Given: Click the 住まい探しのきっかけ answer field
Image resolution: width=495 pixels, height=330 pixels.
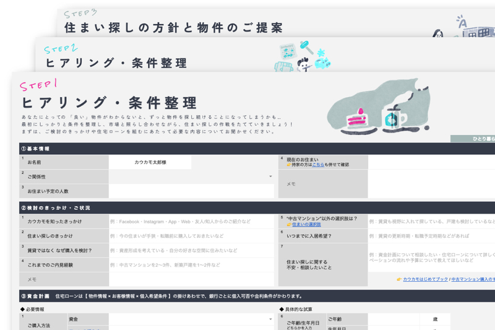Looking at the screenshot, I should (191, 236).
